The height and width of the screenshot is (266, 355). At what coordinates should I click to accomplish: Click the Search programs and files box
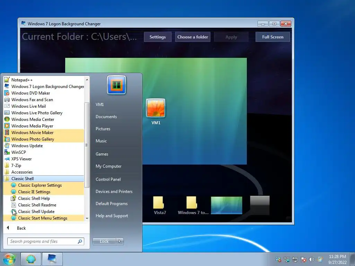[46, 241]
